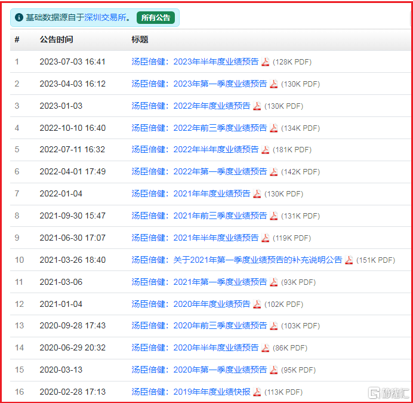The height and width of the screenshot is (403, 413).
Task: Open 2022年第一季度业绩预告 announcement link
Action: pyautogui.click(x=199, y=172)
